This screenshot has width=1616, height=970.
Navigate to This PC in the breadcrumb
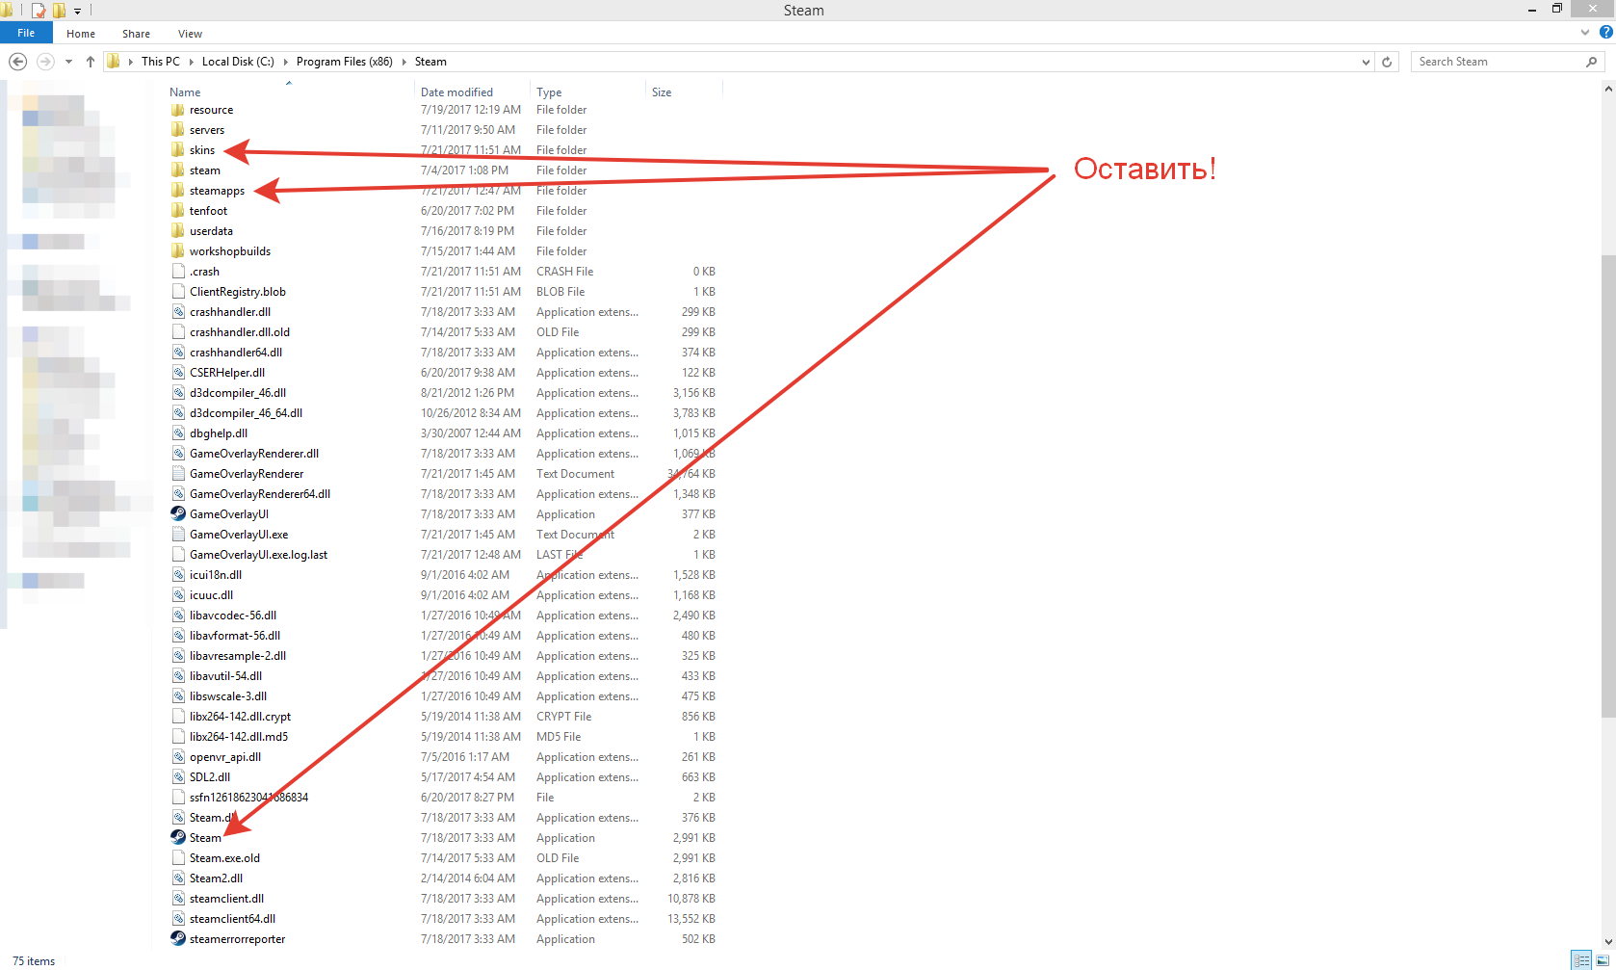161,62
